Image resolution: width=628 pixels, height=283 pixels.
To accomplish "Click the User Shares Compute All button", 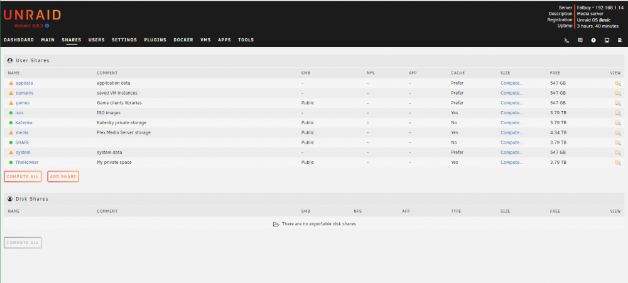I will (x=23, y=176).
